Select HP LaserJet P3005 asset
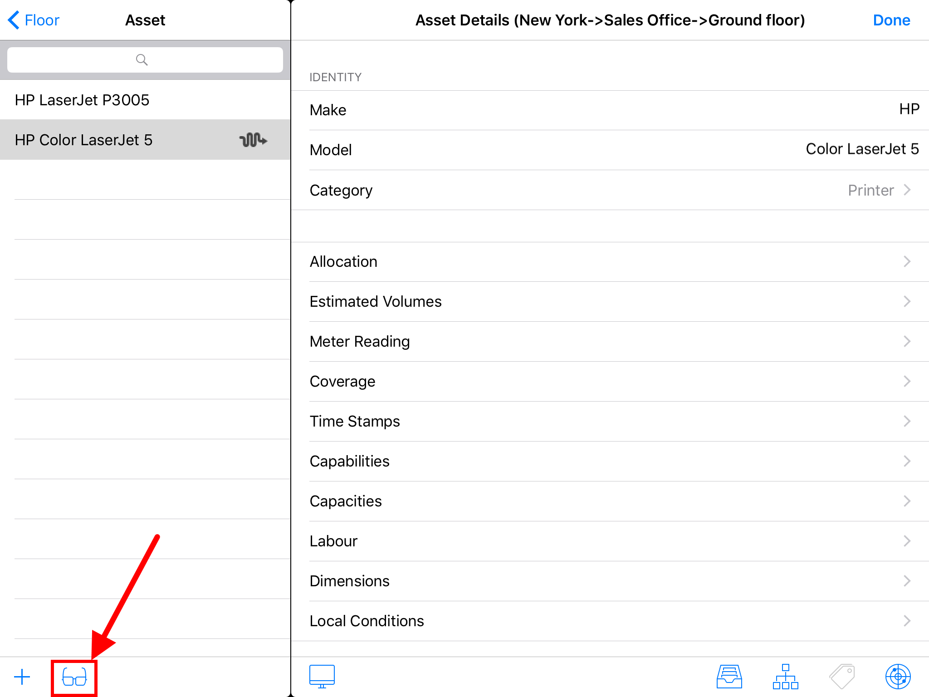The height and width of the screenshot is (697, 929). click(x=145, y=100)
